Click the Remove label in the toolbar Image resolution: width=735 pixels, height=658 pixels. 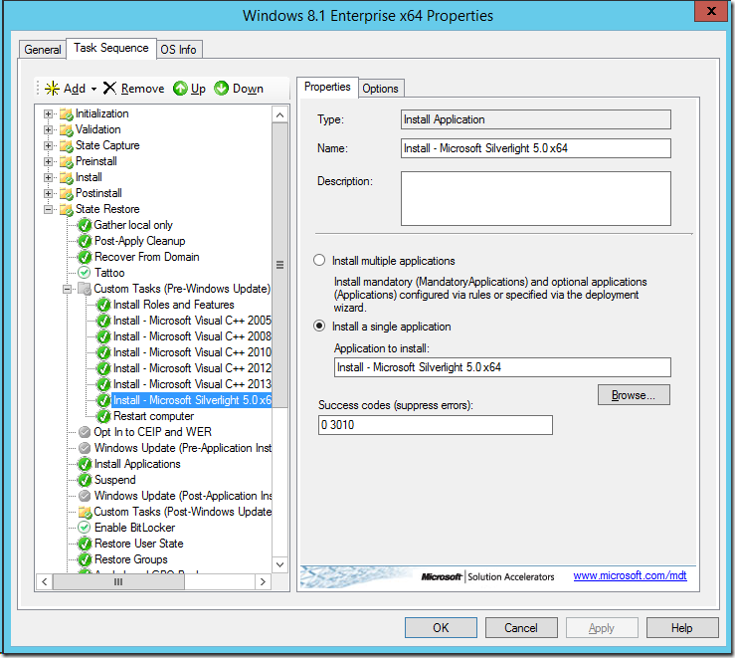142,89
